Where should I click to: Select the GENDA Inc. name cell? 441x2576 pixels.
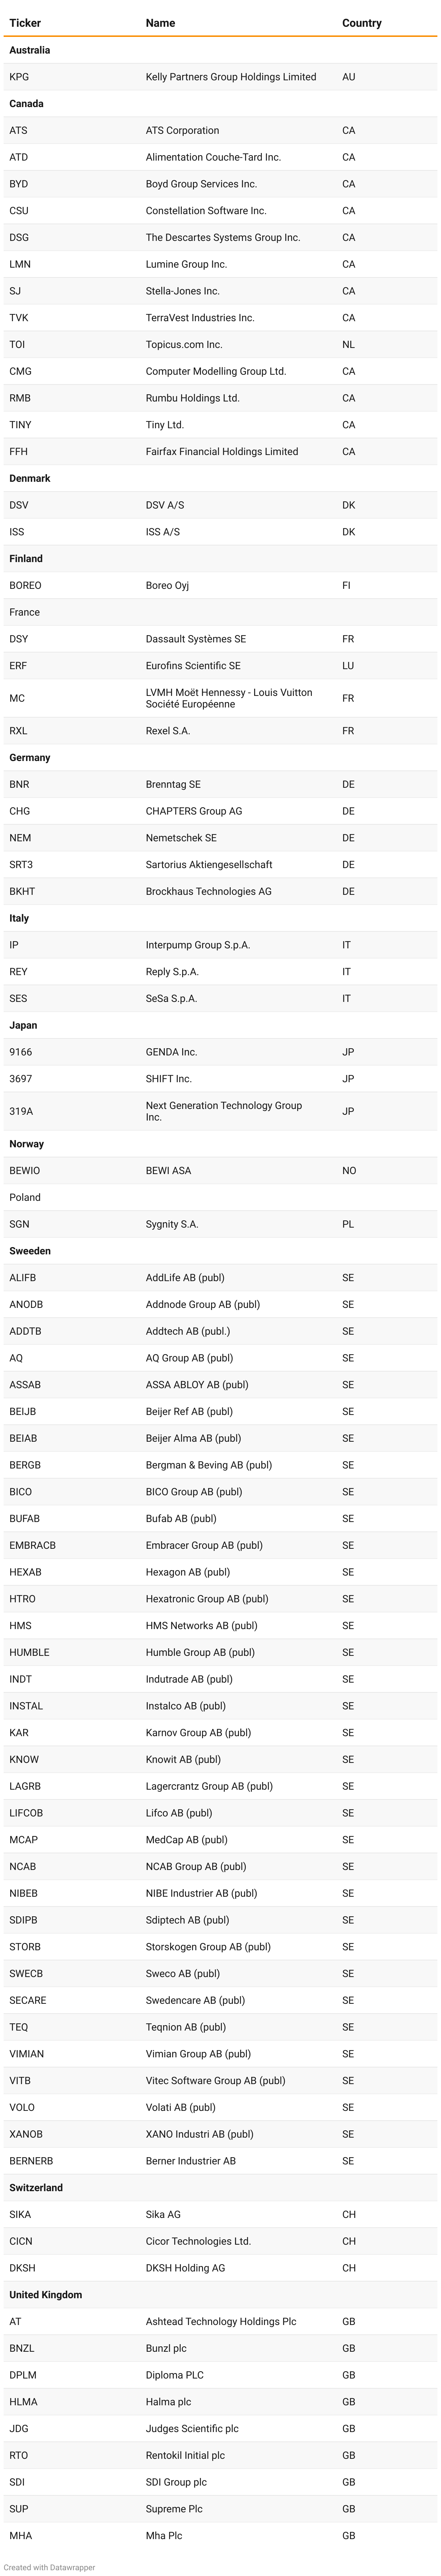pyautogui.click(x=171, y=1052)
